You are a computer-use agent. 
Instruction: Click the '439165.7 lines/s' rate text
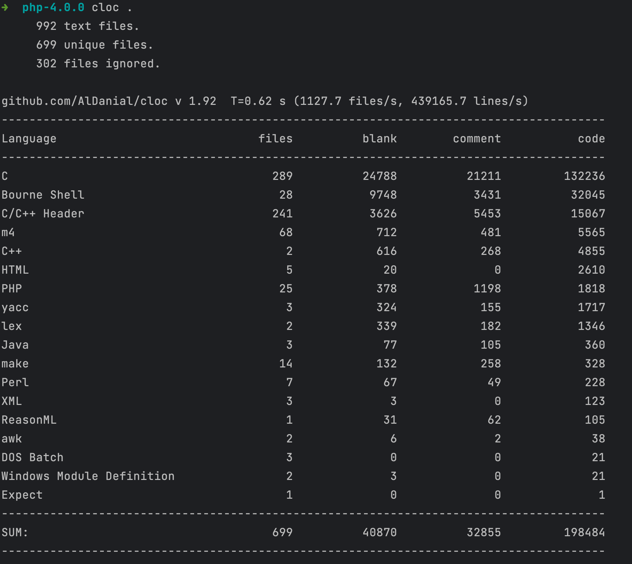(x=466, y=101)
